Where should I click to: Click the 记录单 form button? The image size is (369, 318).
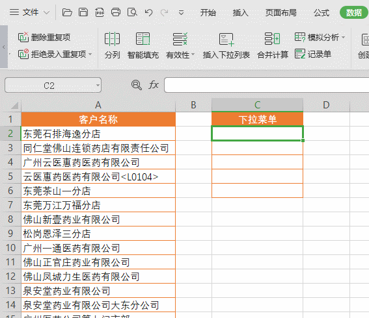coord(313,55)
